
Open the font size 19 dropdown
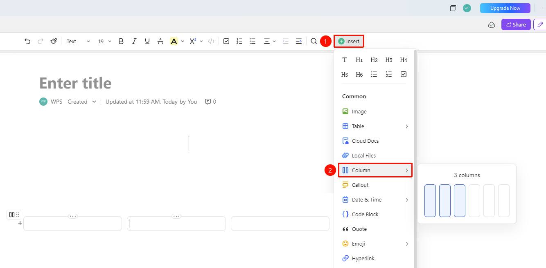coord(104,41)
